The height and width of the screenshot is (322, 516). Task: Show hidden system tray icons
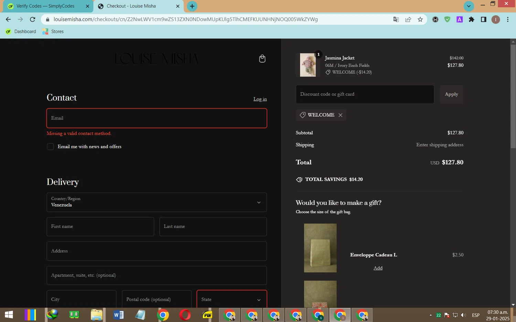[430, 315]
